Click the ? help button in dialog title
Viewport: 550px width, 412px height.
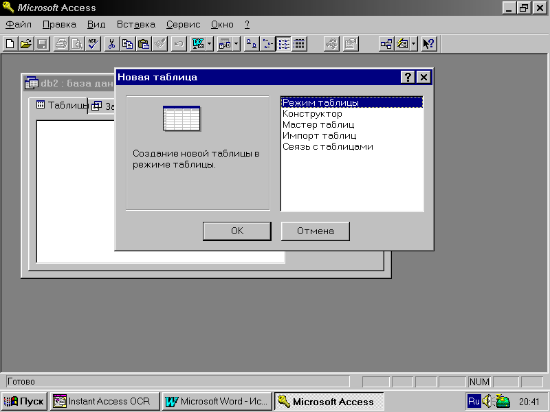click(408, 77)
